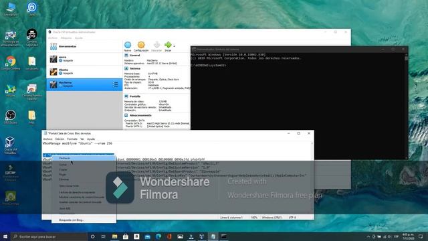This screenshot has height=241, width=428.
Task: Open the Uplay desktop shortcut
Action: point(32,9)
